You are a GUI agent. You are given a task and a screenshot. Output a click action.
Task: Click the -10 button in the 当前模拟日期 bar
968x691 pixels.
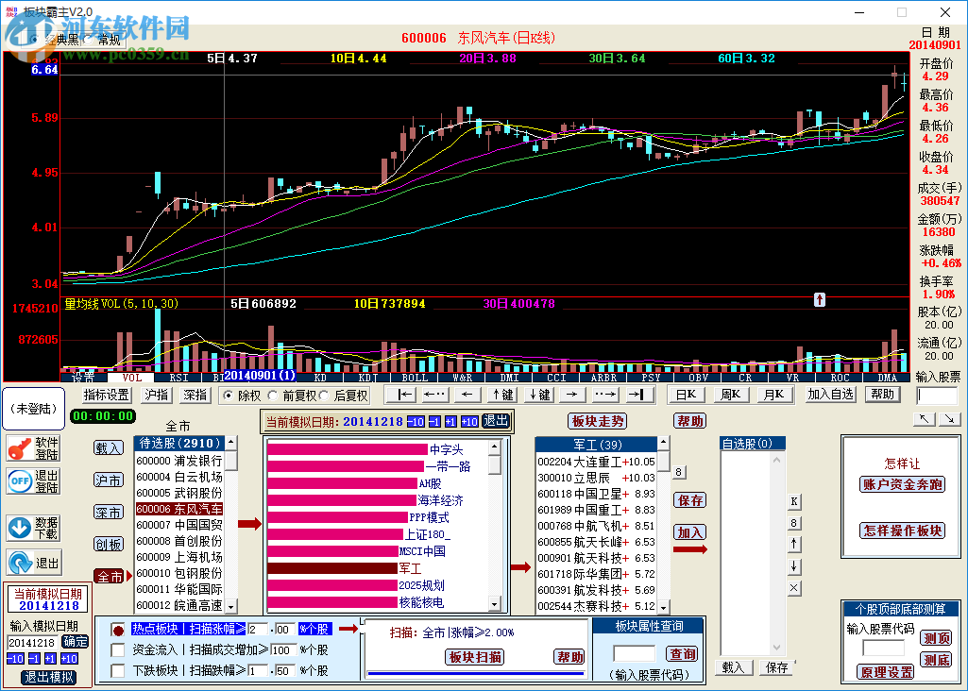click(416, 422)
